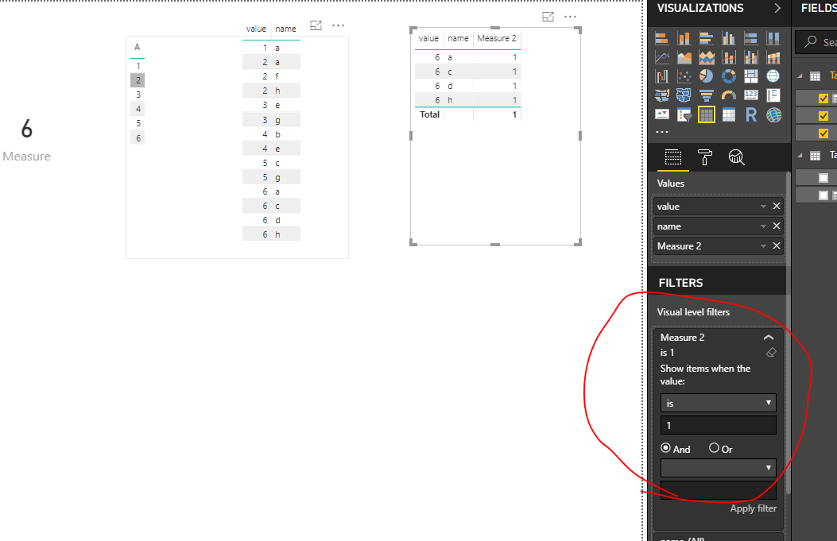Select the funnel chart visual
This screenshot has height=541, width=837.
(x=706, y=95)
